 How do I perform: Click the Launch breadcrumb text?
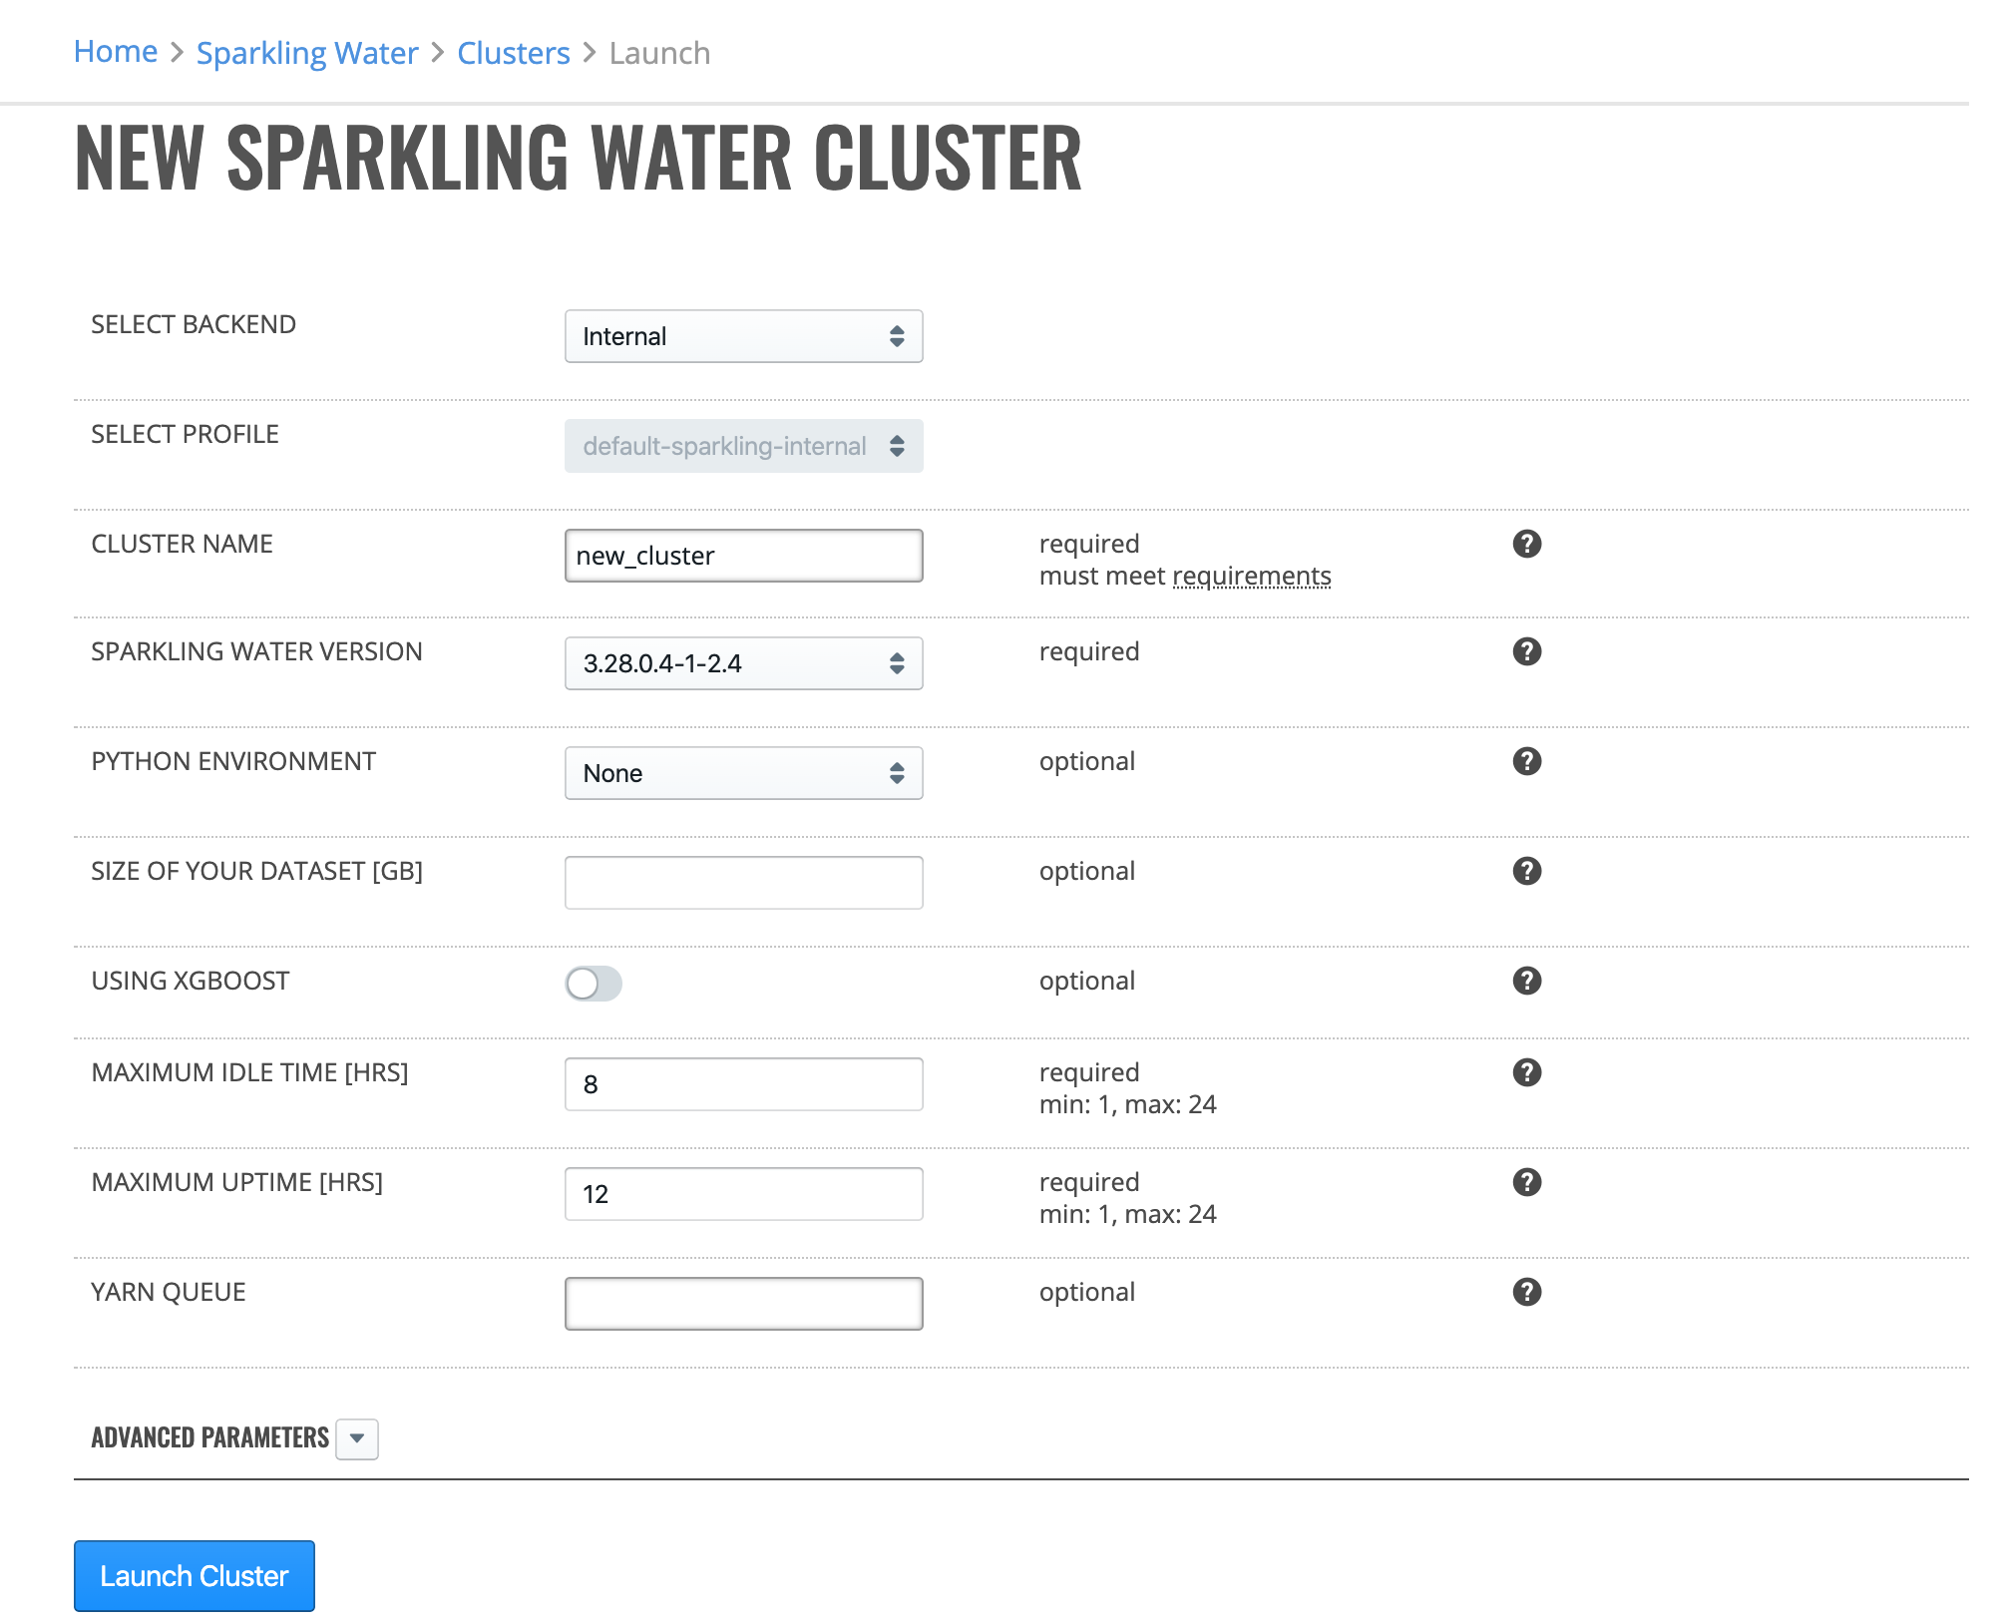(x=659, y=53)
